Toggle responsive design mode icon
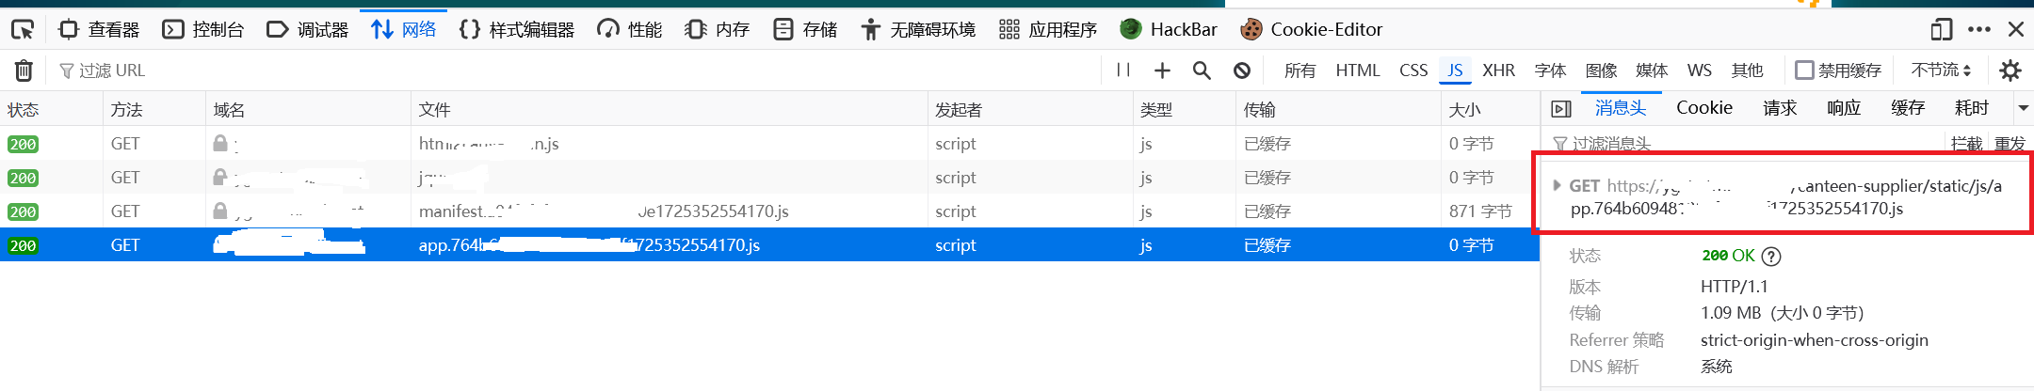The height and width of the screenshot is (391, 2034). coord(1941,30)
